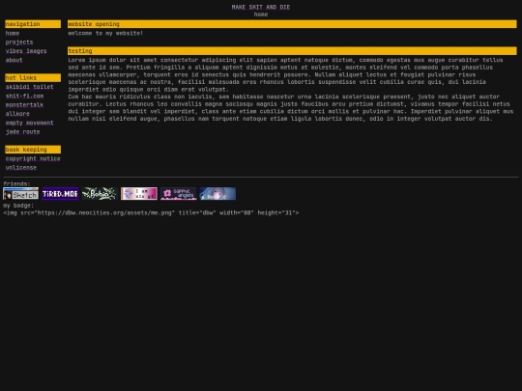Visit the skibidi toilet link

click(29, 87)
